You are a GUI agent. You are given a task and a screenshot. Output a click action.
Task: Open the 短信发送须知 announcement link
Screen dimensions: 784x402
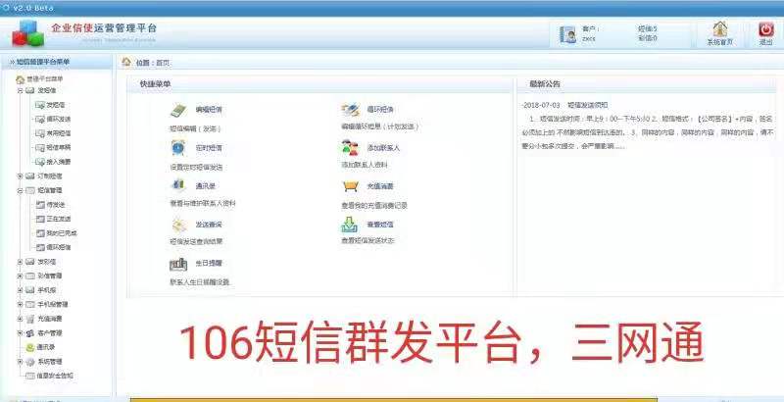[x=587, y=106]
